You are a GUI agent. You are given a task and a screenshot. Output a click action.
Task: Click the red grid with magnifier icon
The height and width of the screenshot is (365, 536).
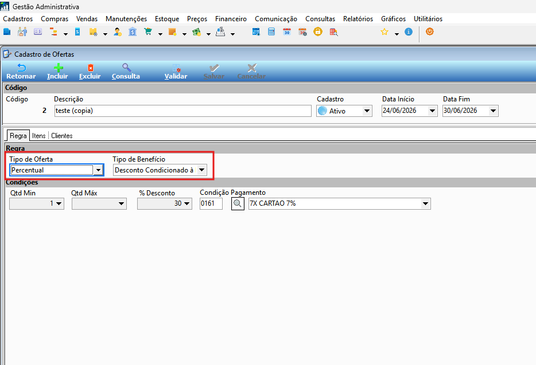tap(334, 32)
